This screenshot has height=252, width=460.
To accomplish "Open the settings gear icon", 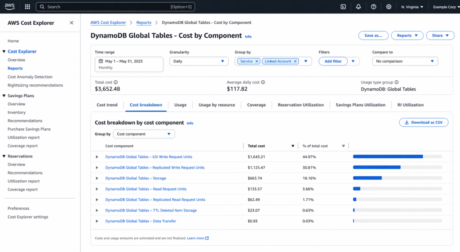I will (x=389, y=7).
